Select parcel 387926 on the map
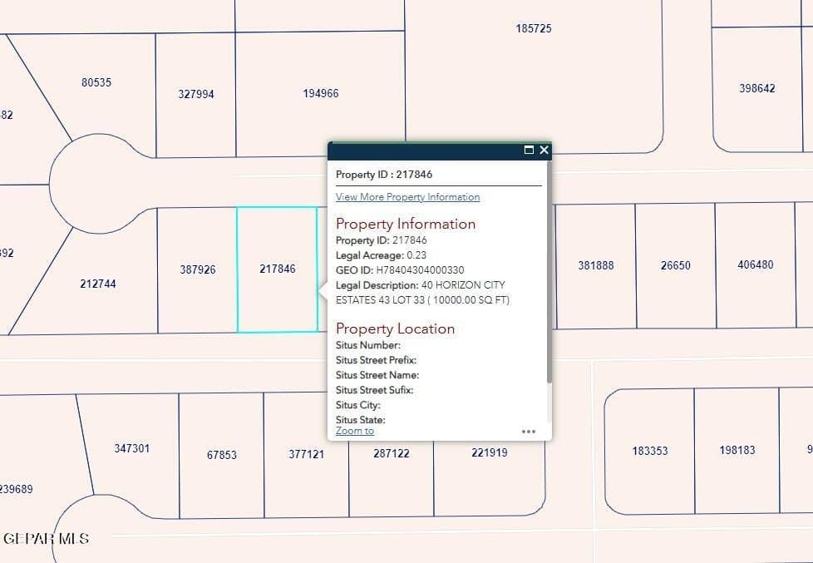Screen dimensions: 813x563 click(x=198, y=269)
